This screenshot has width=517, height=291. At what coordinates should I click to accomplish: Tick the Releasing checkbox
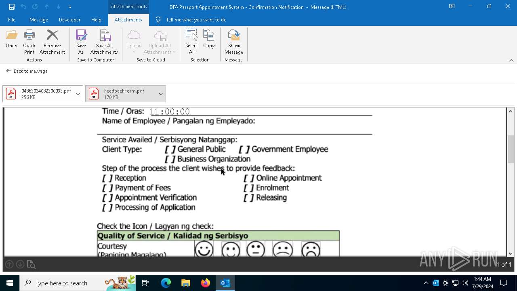tap(249, 198)
